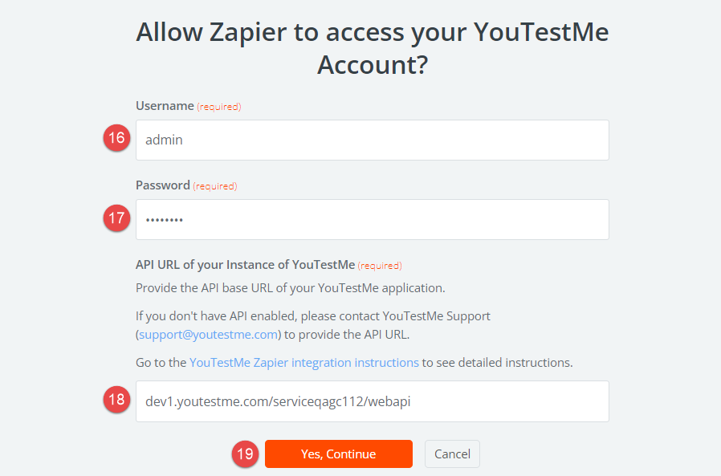Select the API URL input box
Image resolution: width=721 pixels, height=476 pixels.
pyautogui.click(x=372, y=401)
